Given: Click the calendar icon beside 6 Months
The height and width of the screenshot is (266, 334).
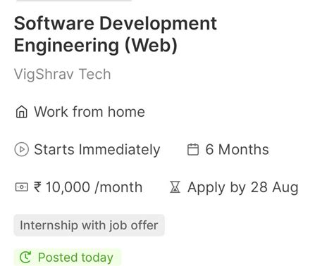Looking at the screenshot, I should (193, 149).
